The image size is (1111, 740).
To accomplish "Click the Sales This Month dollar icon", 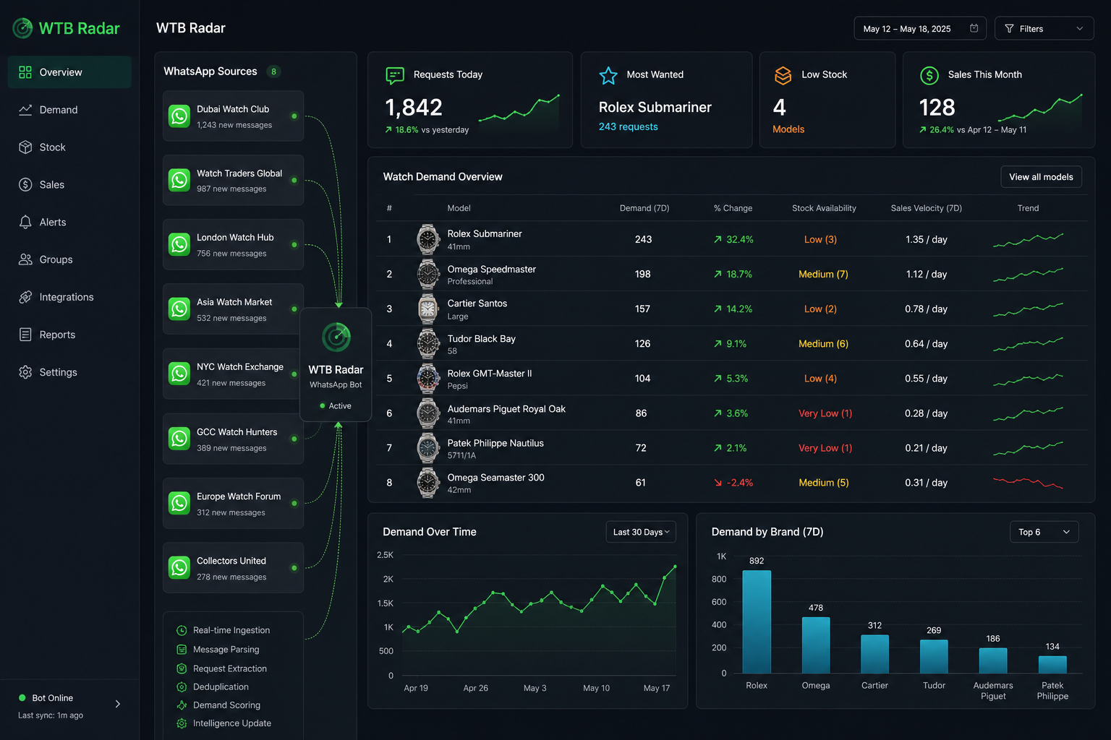I will [929, 75].
